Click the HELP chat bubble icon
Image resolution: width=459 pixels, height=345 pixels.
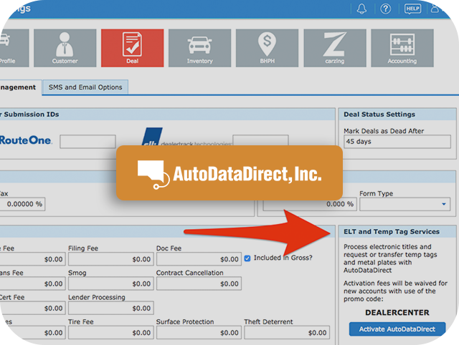[412, 9]
